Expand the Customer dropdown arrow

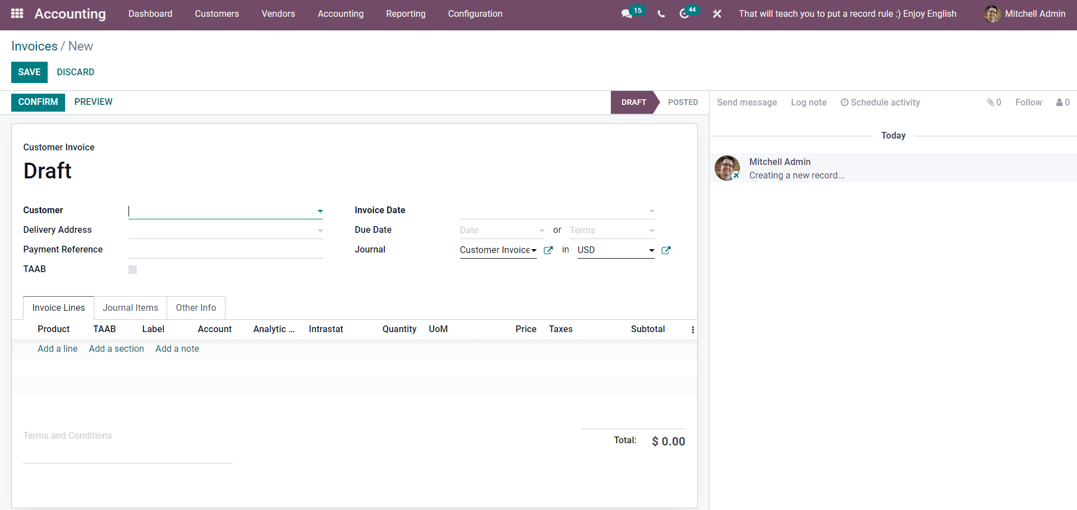tap(320, 212)
